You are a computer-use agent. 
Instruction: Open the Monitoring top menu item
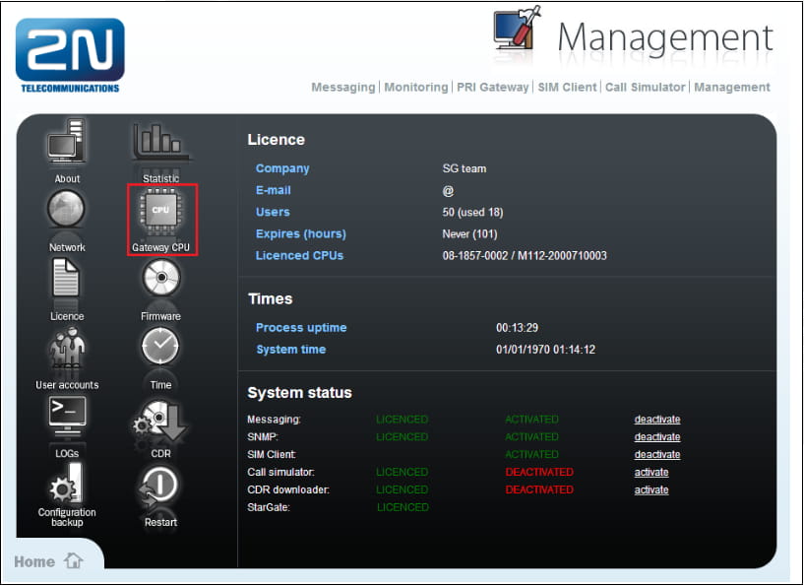(x=416, y=88)
